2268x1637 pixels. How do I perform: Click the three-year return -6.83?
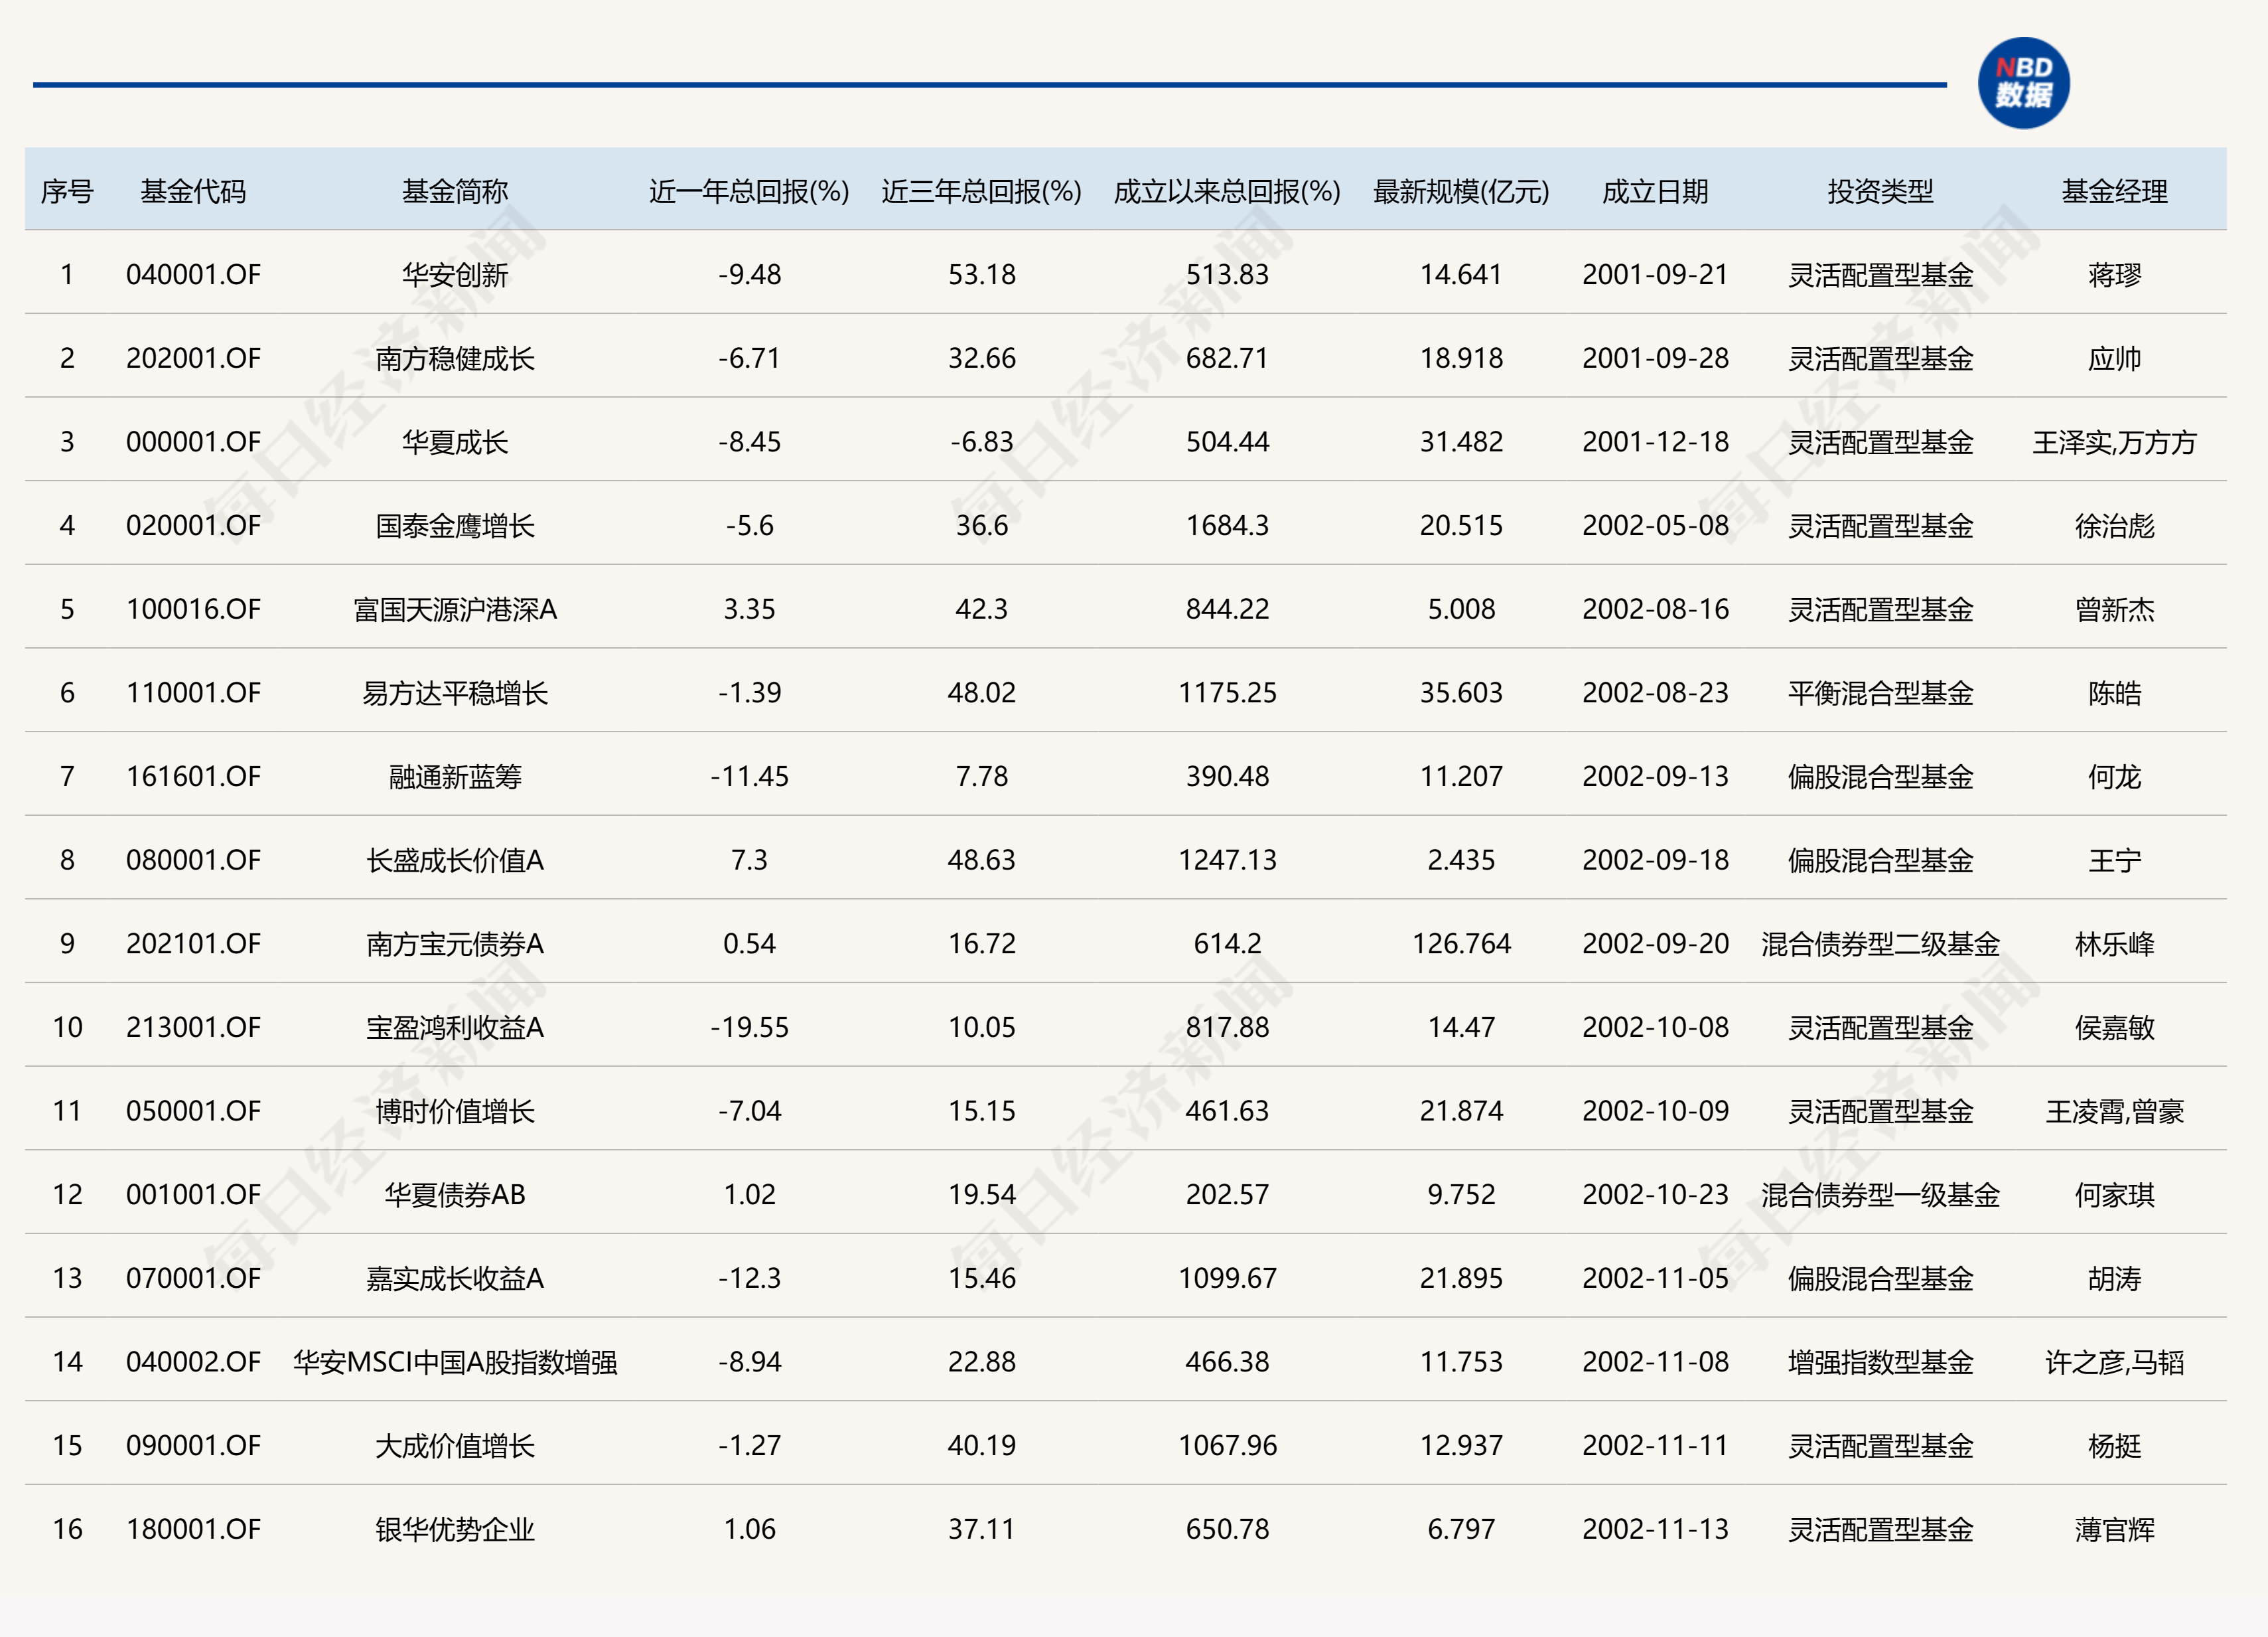[981, 441]
